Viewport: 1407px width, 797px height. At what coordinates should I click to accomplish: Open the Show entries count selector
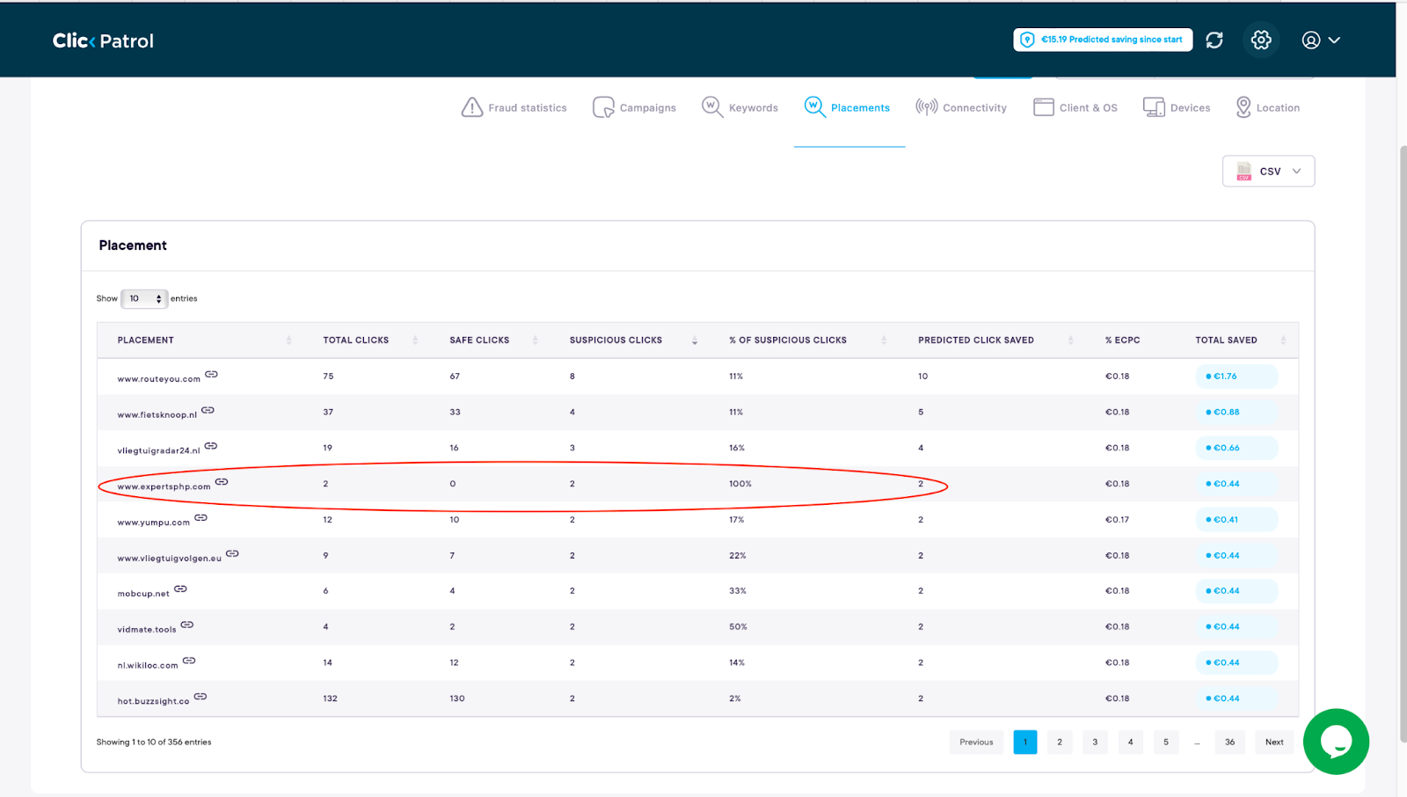point(144,299)
